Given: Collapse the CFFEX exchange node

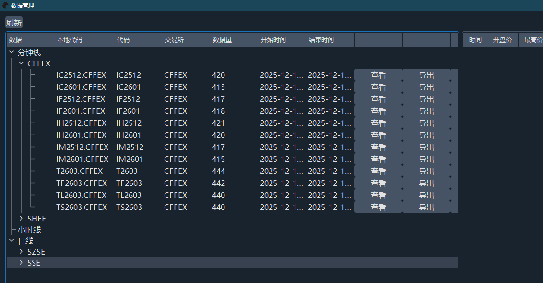Looking at the screenshot, I should tap(21, 63).
